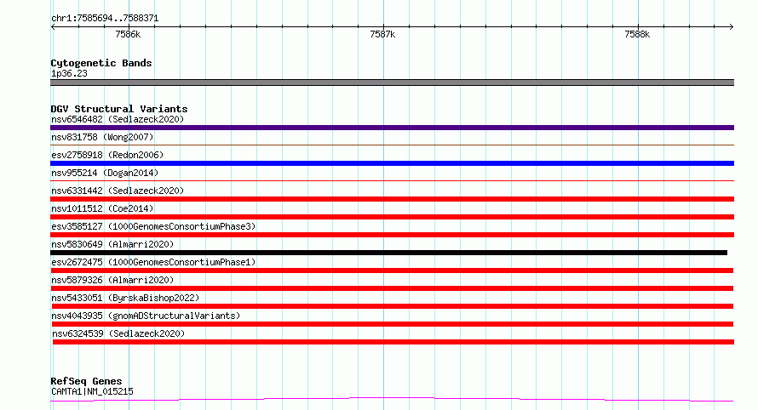
Task: Open the DGV Structural Variants track title
Action: pyautogui.click(x=119, y=109)
